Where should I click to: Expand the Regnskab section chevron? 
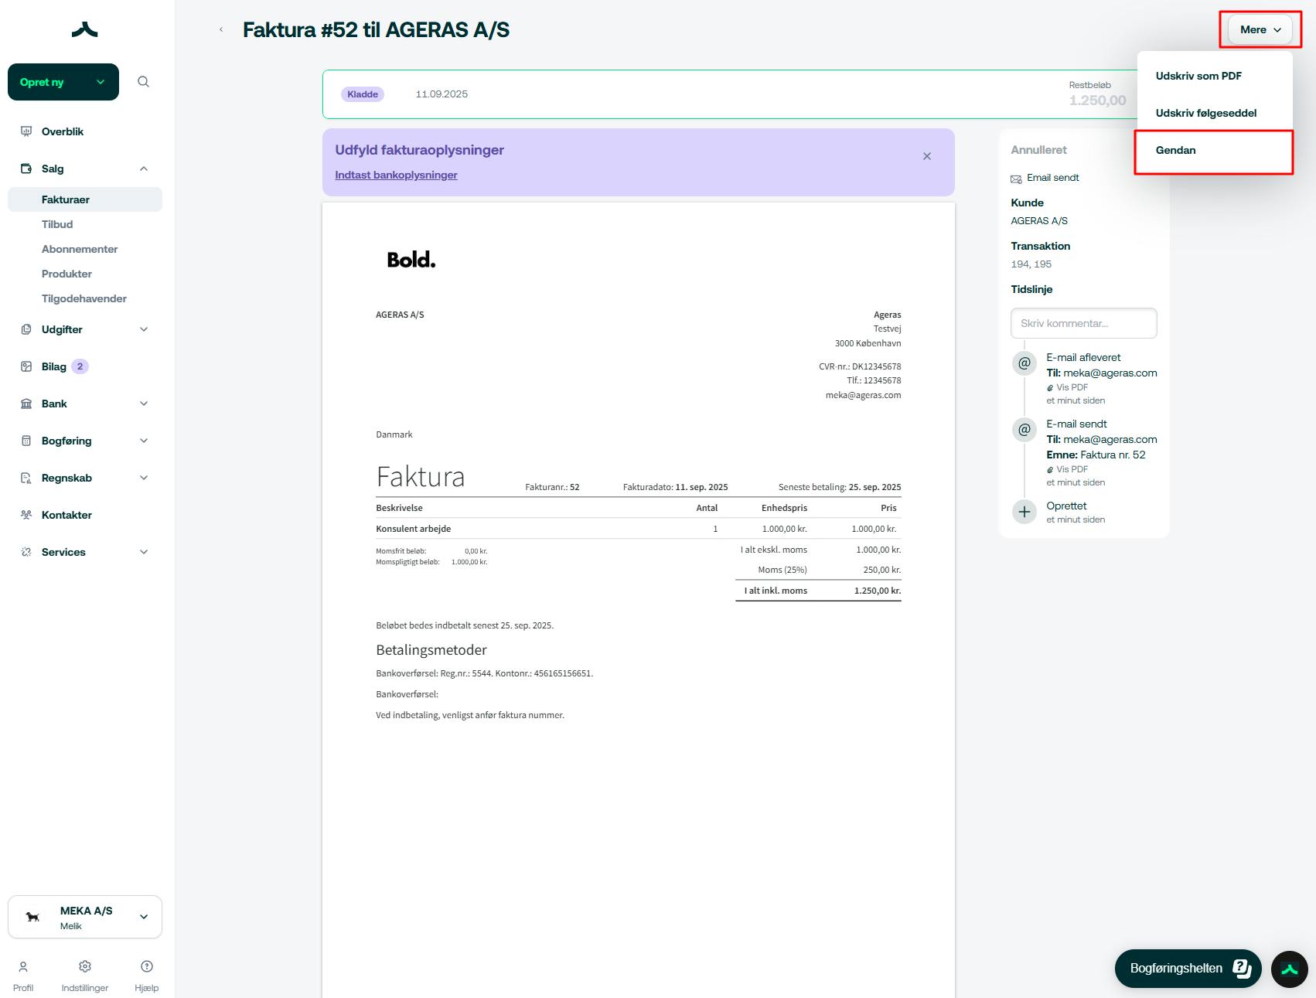click(144, 478)
